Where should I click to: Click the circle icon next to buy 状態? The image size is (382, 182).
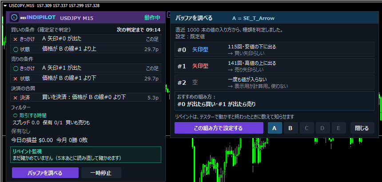[16, 49]
